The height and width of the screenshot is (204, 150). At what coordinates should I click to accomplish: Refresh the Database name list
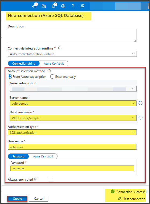(x=140, y=118)
